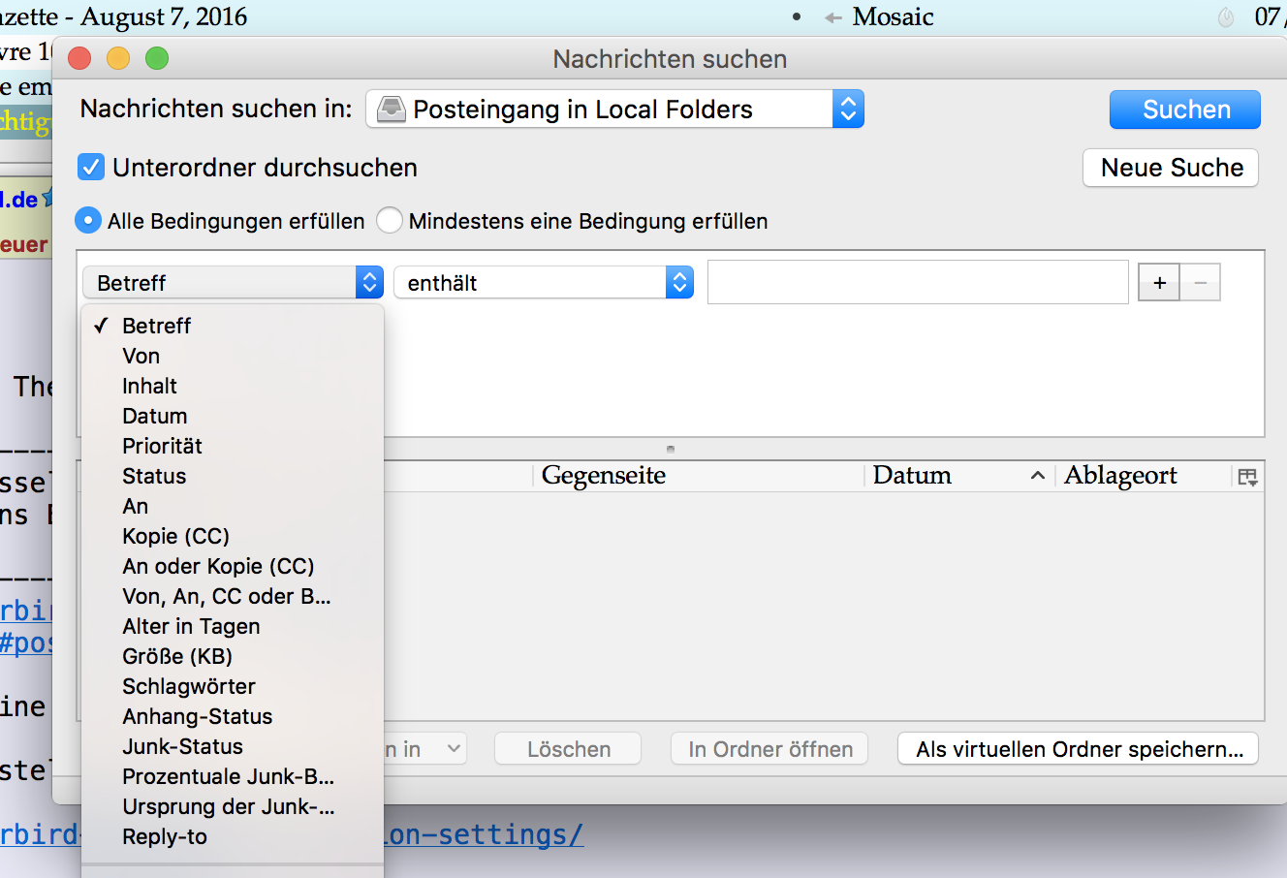This screenshot has width=1287, height=878.
Task: Choose Mindestens eine Bedingung erfüllen option
Action: pos(390,221)
